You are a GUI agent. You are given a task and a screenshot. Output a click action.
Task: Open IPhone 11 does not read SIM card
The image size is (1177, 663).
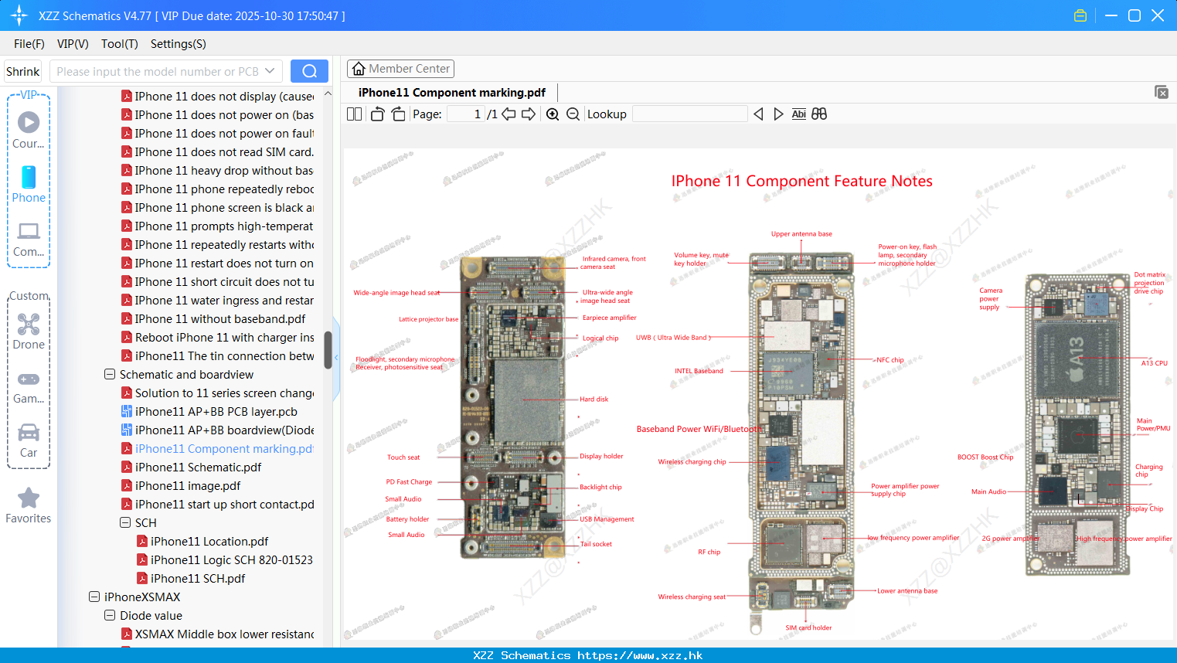point(224,152)
